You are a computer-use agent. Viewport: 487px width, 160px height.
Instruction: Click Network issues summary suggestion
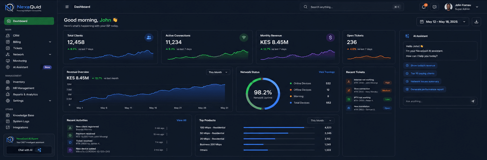(422, 81)
